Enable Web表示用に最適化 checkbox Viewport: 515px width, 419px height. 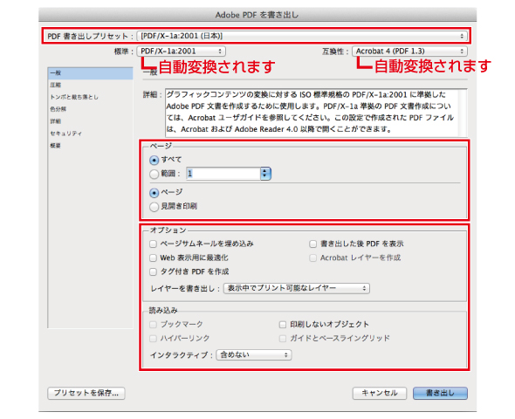(153, 258)
